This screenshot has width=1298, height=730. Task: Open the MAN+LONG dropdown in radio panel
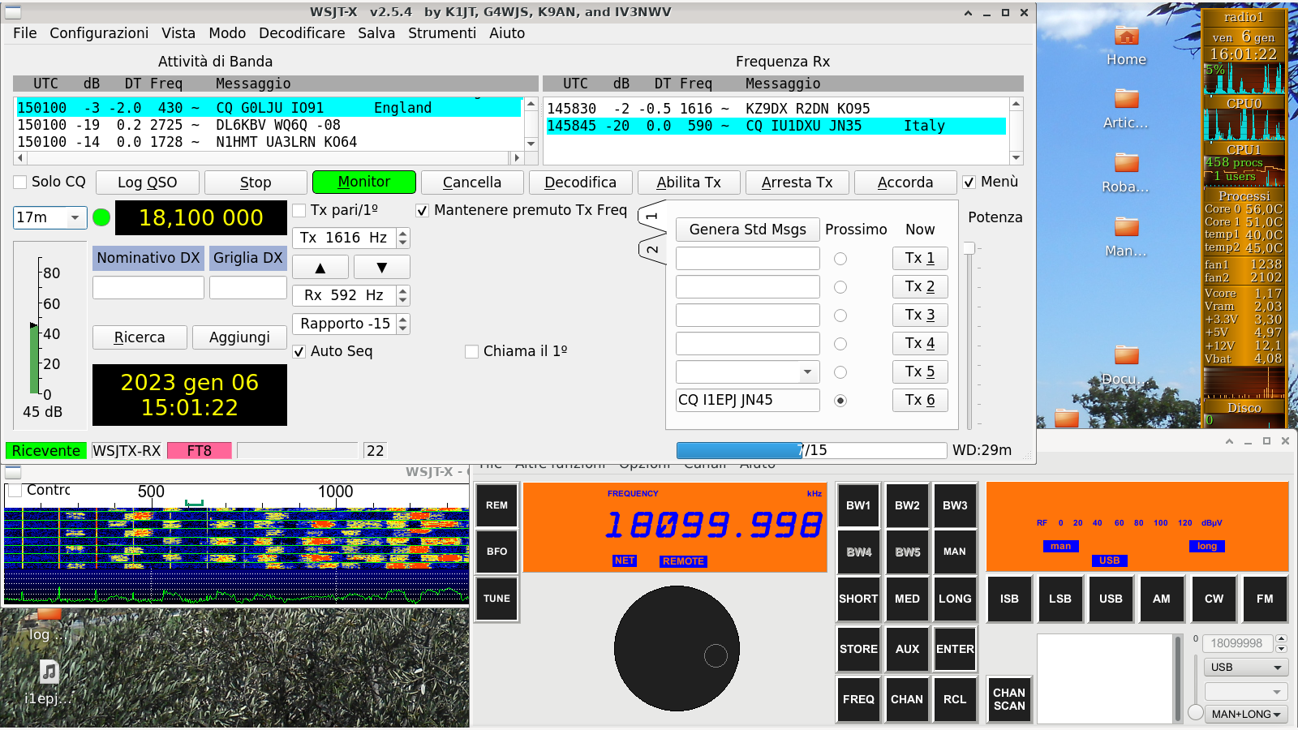tap(1246, 715)
